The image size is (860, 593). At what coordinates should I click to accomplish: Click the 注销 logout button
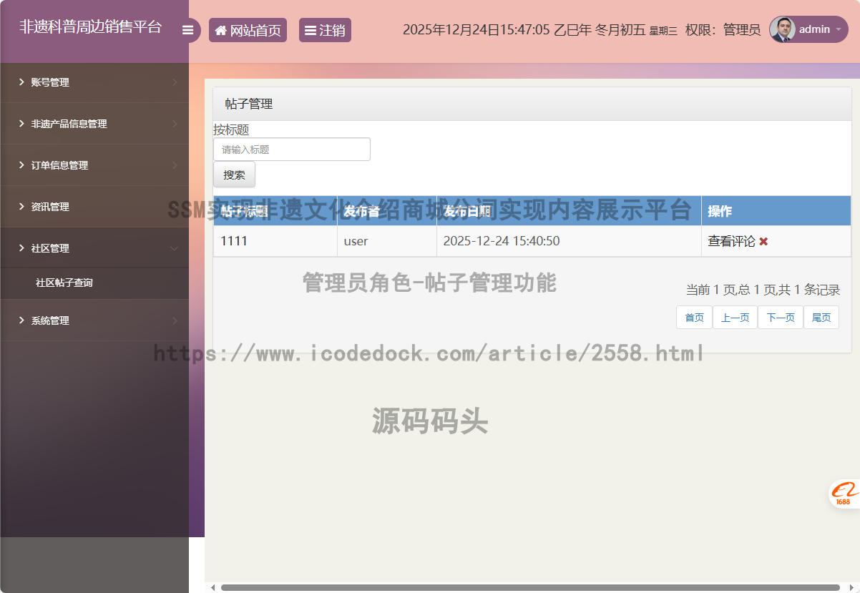[325, 30]
